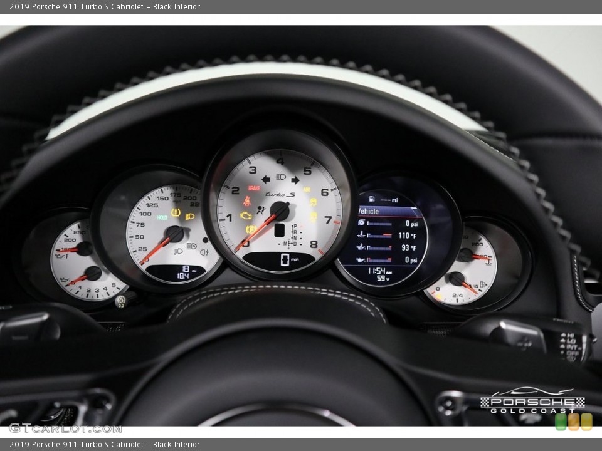Click the 18.4 trip meter reading

pyautogui.click(x=182, y=276)
